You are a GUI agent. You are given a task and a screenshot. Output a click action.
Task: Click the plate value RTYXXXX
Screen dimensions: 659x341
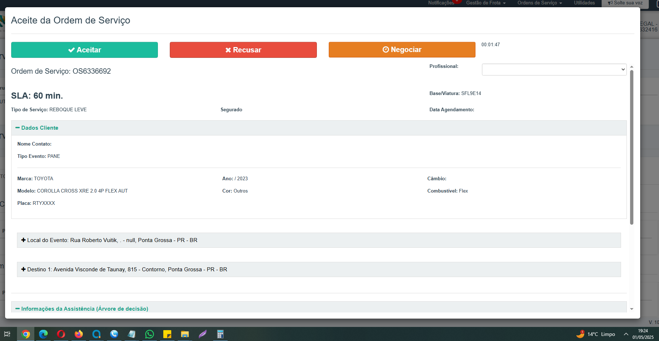click(x=44, y=203)
